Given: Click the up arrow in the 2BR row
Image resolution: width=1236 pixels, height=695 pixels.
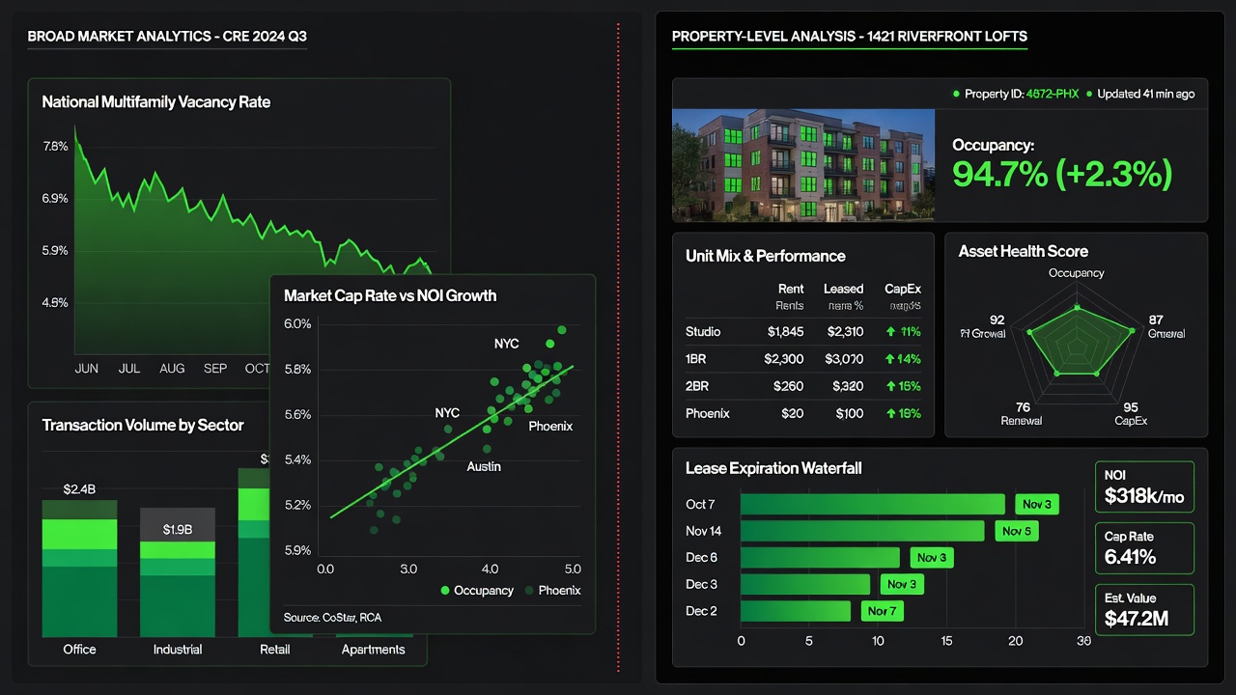Looking at the screenshot, I should tap(890, 386).
